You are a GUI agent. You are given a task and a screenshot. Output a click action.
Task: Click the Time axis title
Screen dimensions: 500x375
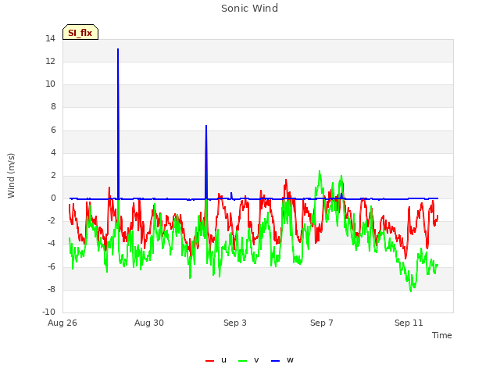[442, 335]
